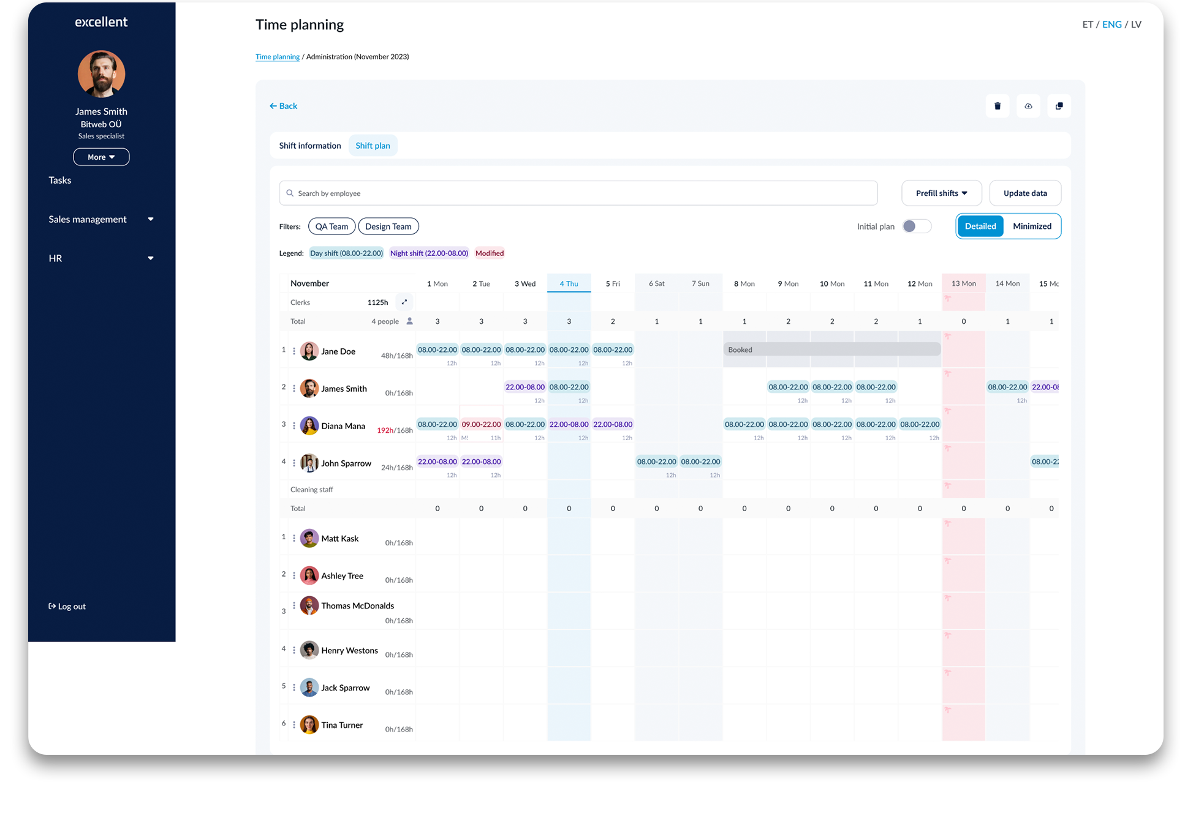
Task: Click the copy duplicate icon
Action: point(1059,106)
